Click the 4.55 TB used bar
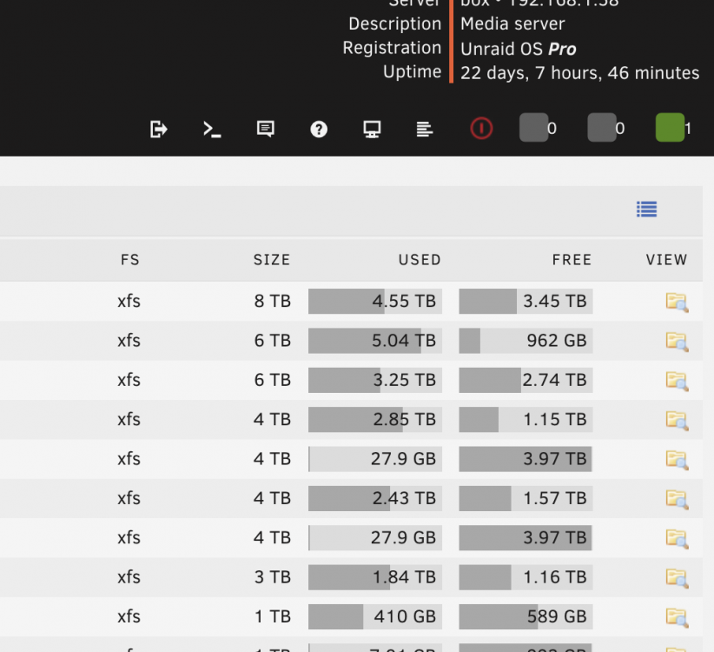The width and height of the screenshot is (714, 652). coord(375,301)
